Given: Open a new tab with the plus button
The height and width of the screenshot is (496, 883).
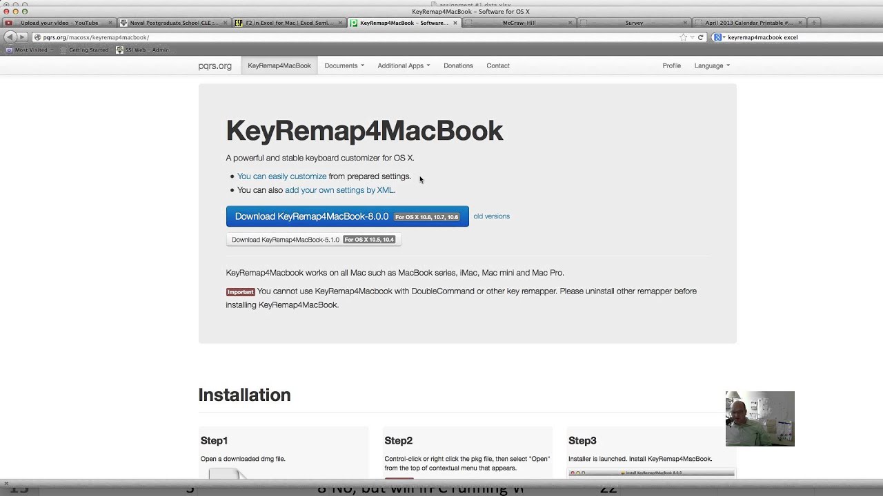Looking at the screenshot, I should coord(814,23).
